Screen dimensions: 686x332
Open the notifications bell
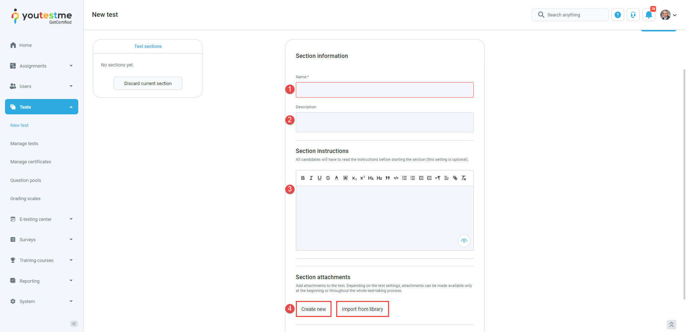point(649,15)
